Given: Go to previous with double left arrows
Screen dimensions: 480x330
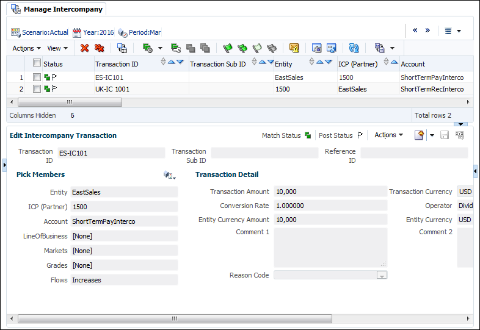Looking at the screenshot, I should point(415,30).
